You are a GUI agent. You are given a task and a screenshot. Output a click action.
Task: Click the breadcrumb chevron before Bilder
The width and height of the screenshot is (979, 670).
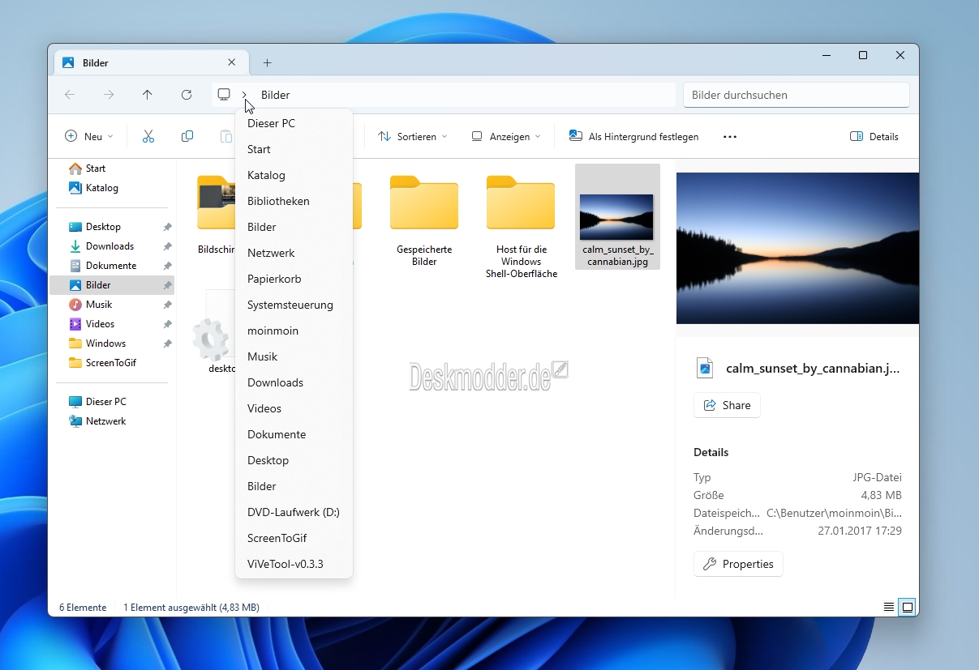244,95
